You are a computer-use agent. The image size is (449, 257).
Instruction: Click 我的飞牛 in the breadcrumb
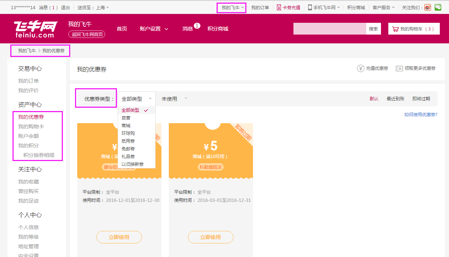[27, 51]
